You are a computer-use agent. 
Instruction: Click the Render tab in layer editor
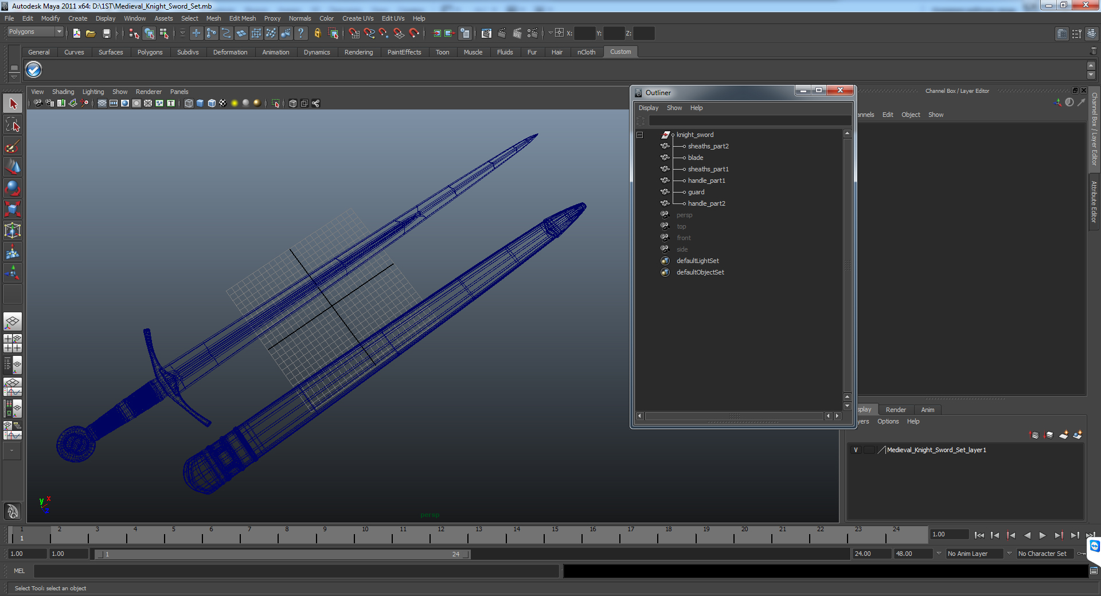(896, 410)
